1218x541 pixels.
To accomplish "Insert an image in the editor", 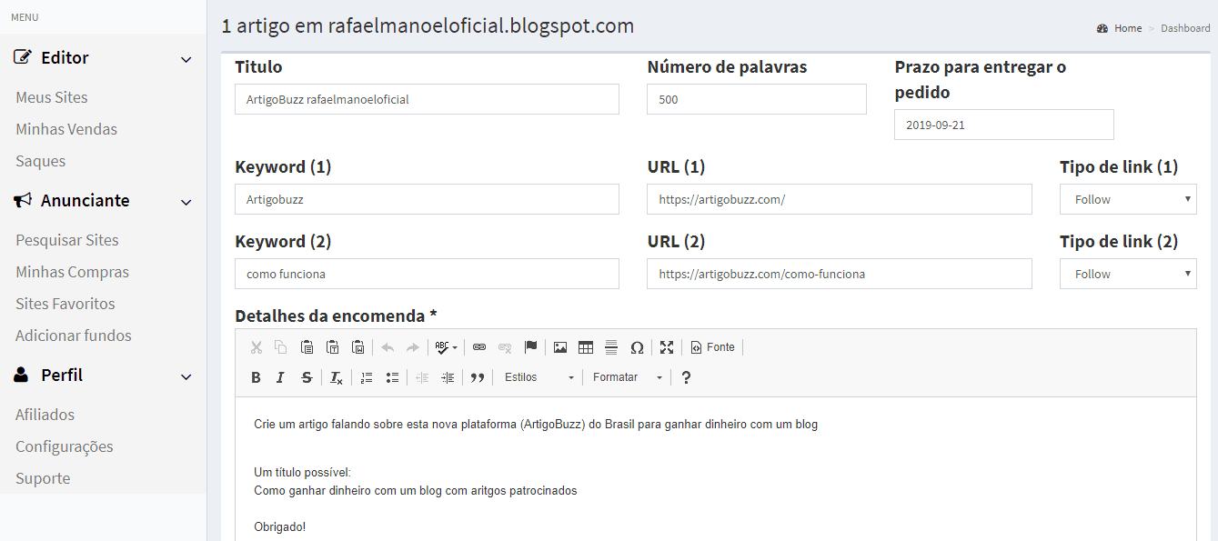I will click(560, 347).
